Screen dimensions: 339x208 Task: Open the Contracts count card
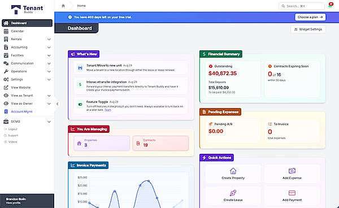click(x=160, y=143)
